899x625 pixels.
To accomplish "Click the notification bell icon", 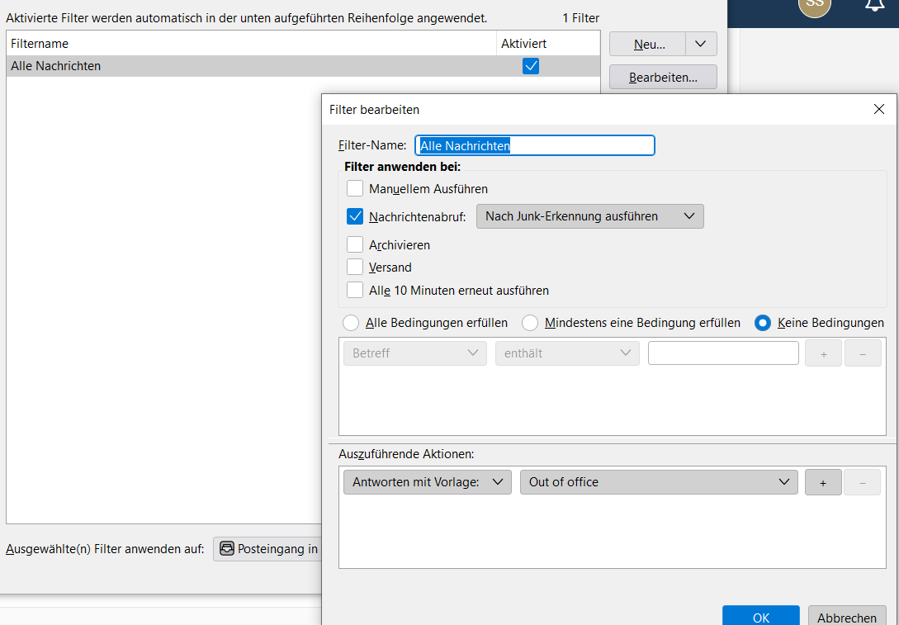I will (873, 5).
